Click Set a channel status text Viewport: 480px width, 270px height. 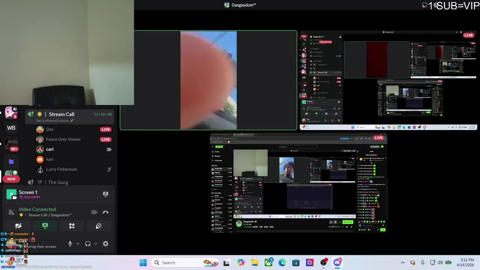point(52,121)
